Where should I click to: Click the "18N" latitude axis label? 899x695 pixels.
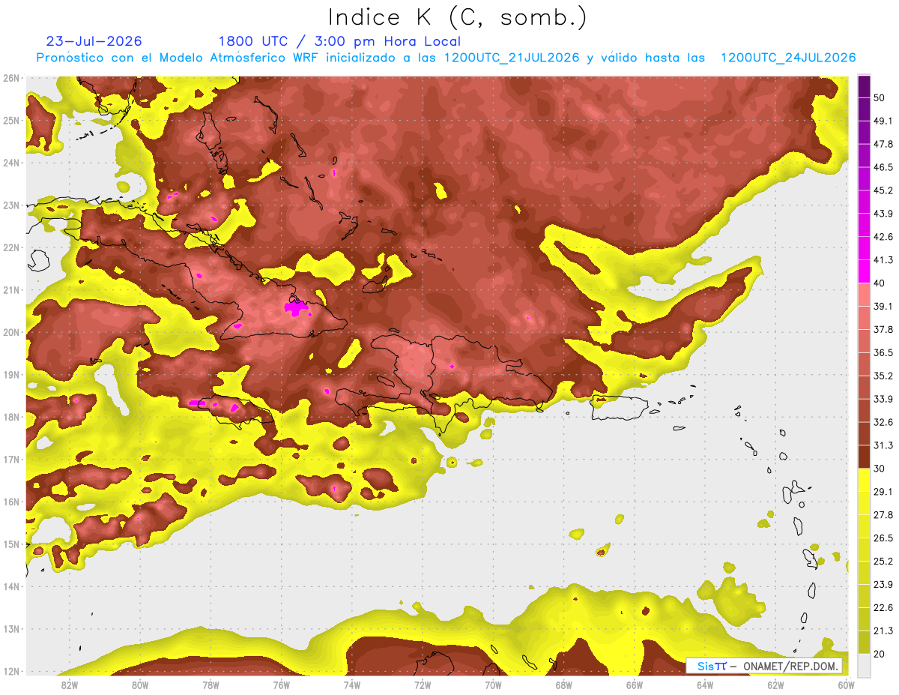pyautogui.click(x=11, y=417)
